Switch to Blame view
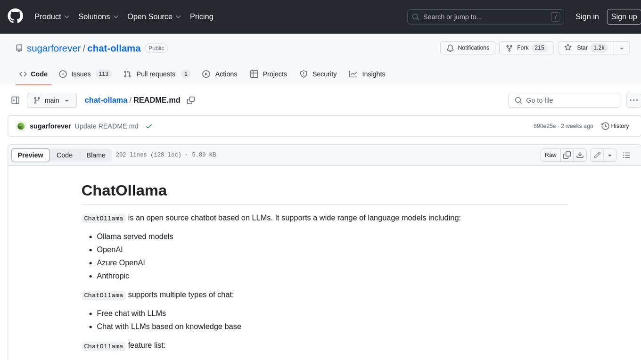 pyautogui.click(x=96, y=155)
